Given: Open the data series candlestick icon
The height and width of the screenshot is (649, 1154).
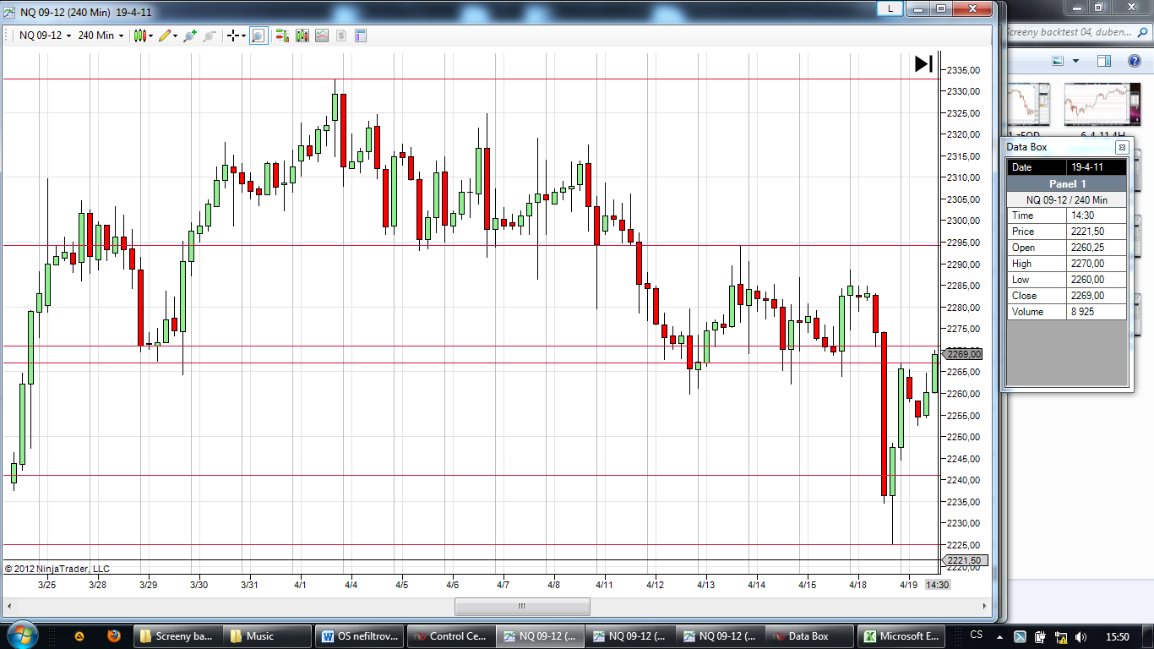Looking at the screenshot, I should (302, 35).
